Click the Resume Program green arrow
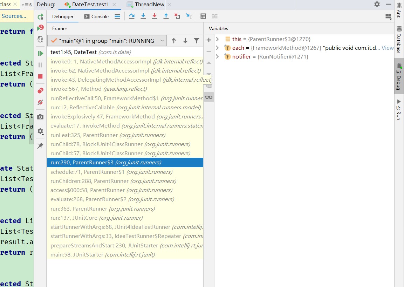 click(x=40, y=53)
